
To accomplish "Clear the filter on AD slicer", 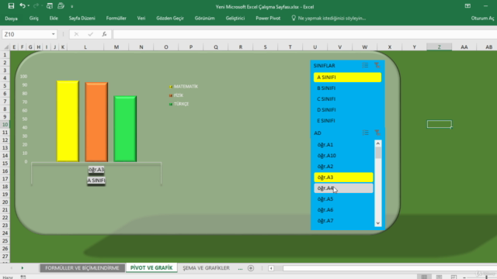I will tap(377, 133).
